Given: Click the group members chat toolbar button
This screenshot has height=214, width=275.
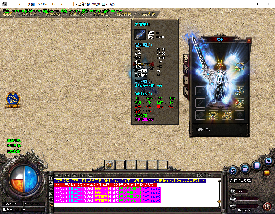Looking at the screenshot, I should [x=83, y=175].
